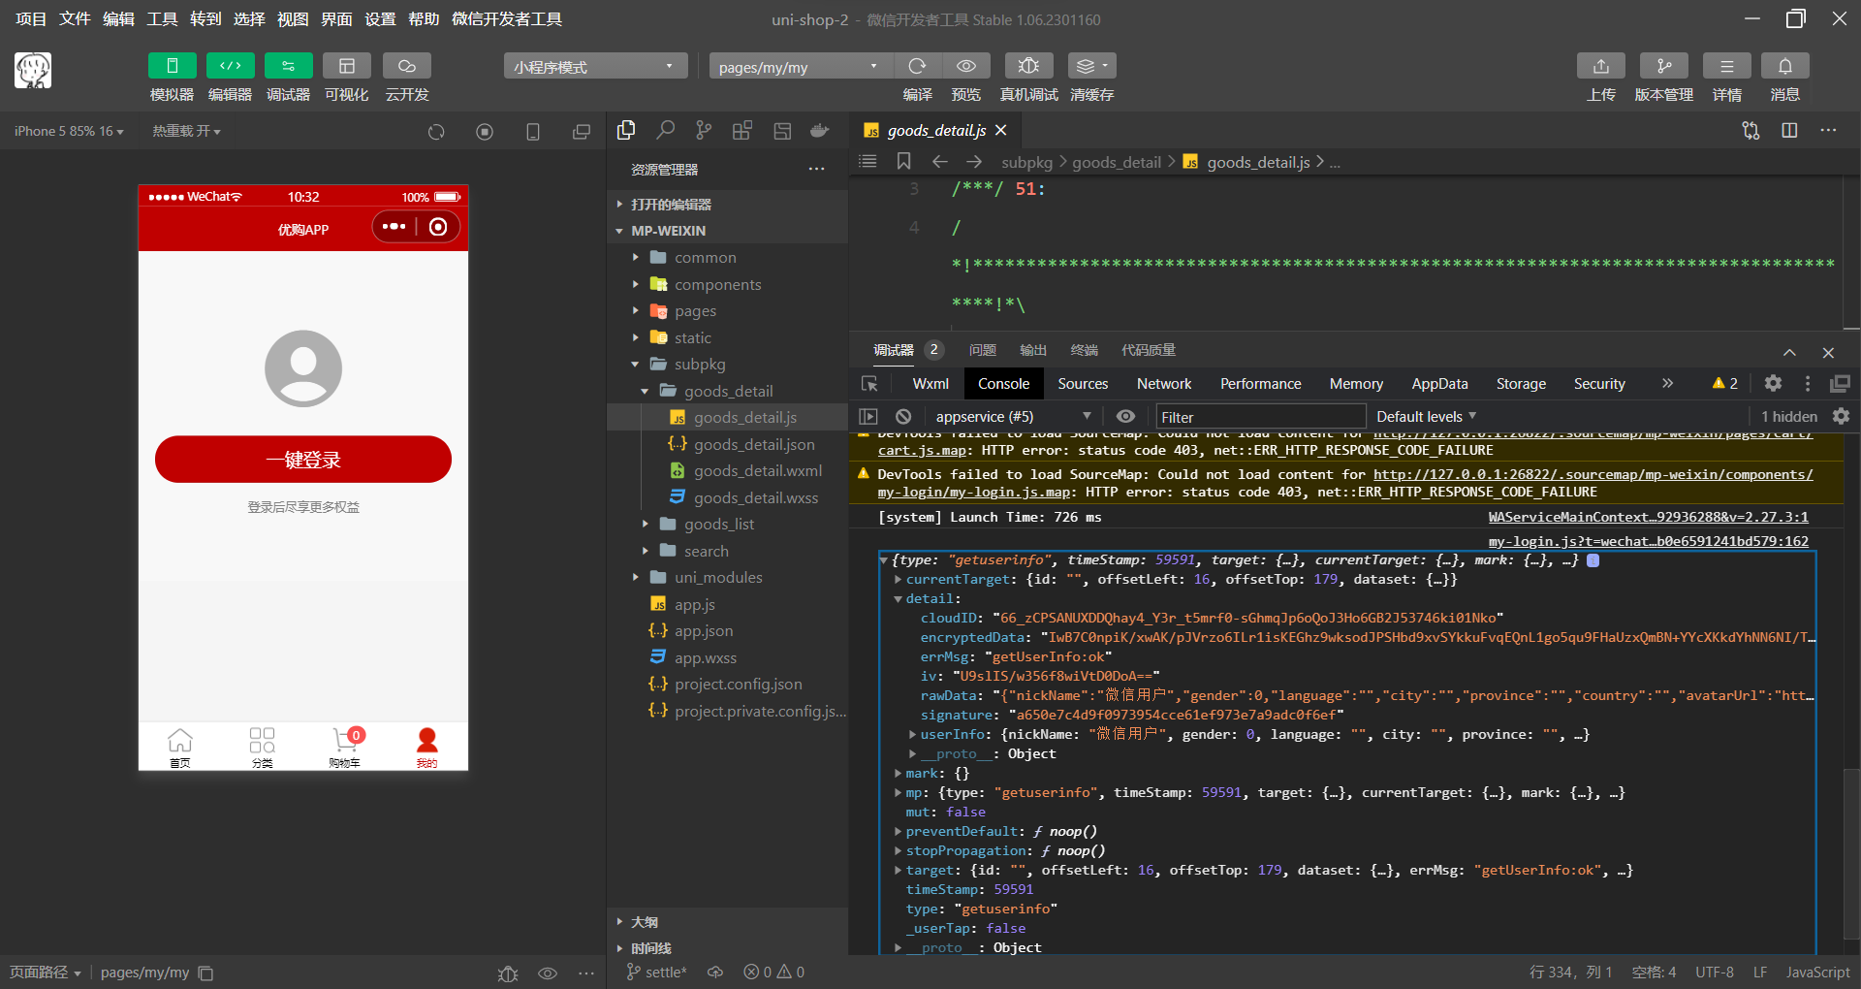Switch to the Storage devtools tab
The image size is (1861, 989).
click(x=1521, y=384)
